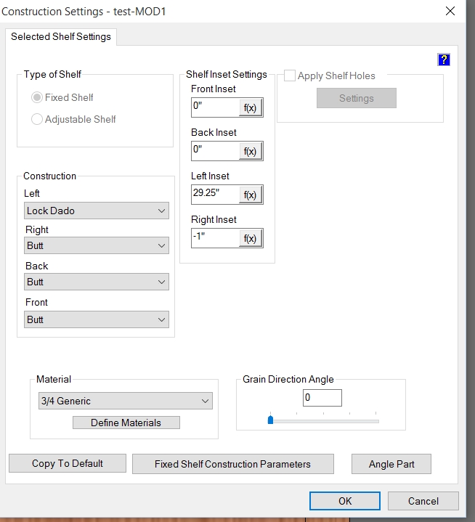The height and width of the screenshot is (522, 475).
Task: Select the Adjustable Shelf radio button
Action: click(x=37, y=119)
